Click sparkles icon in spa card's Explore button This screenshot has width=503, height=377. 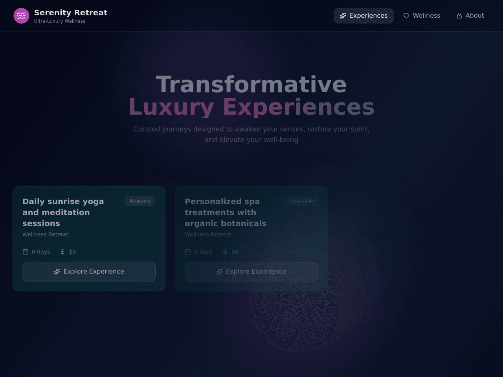tap(220, 272)
